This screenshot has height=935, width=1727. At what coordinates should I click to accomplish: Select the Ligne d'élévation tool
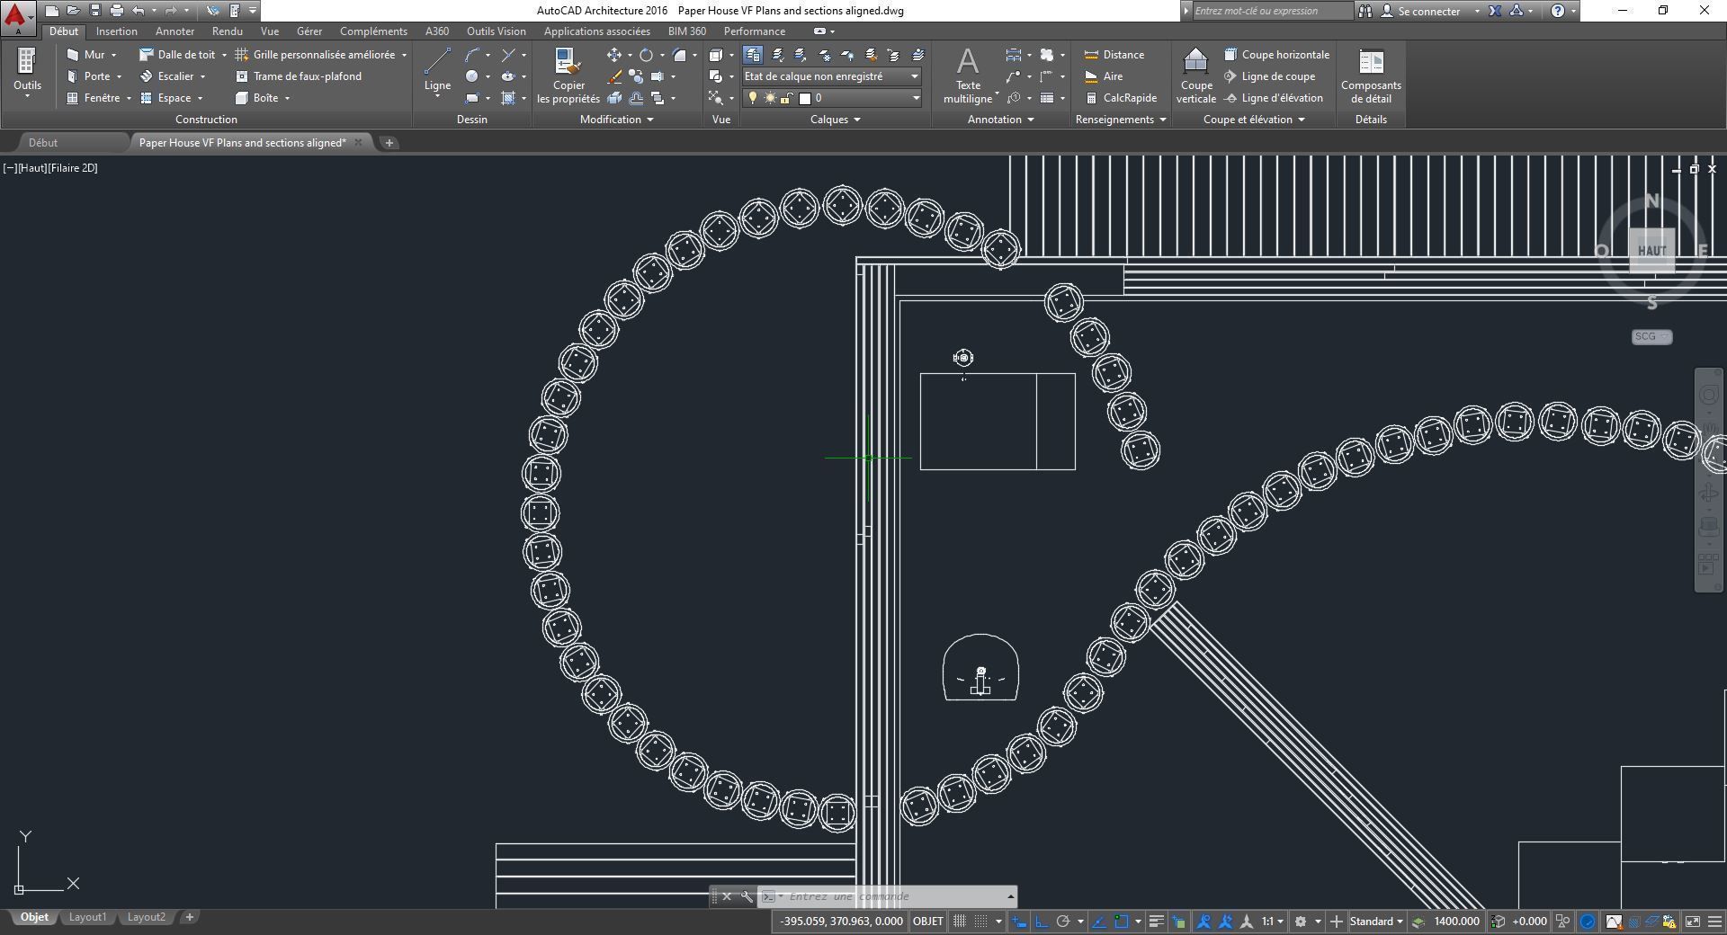tap(1273, 98)
